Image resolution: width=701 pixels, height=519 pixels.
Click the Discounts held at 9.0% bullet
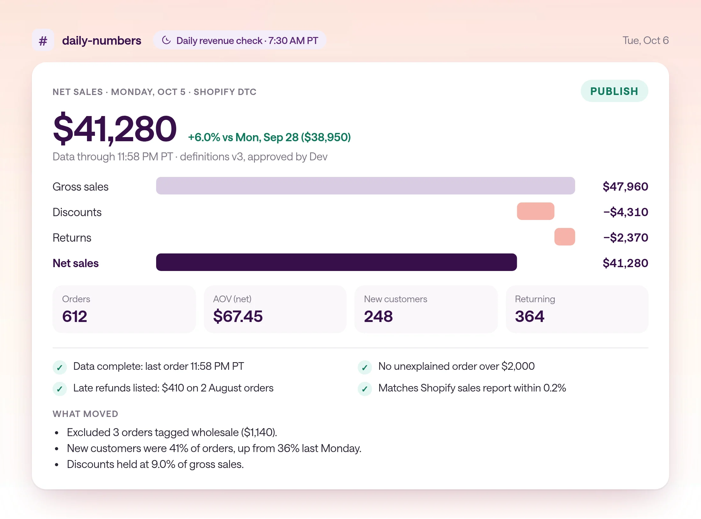pyautogui.click(x=155, y=464)
